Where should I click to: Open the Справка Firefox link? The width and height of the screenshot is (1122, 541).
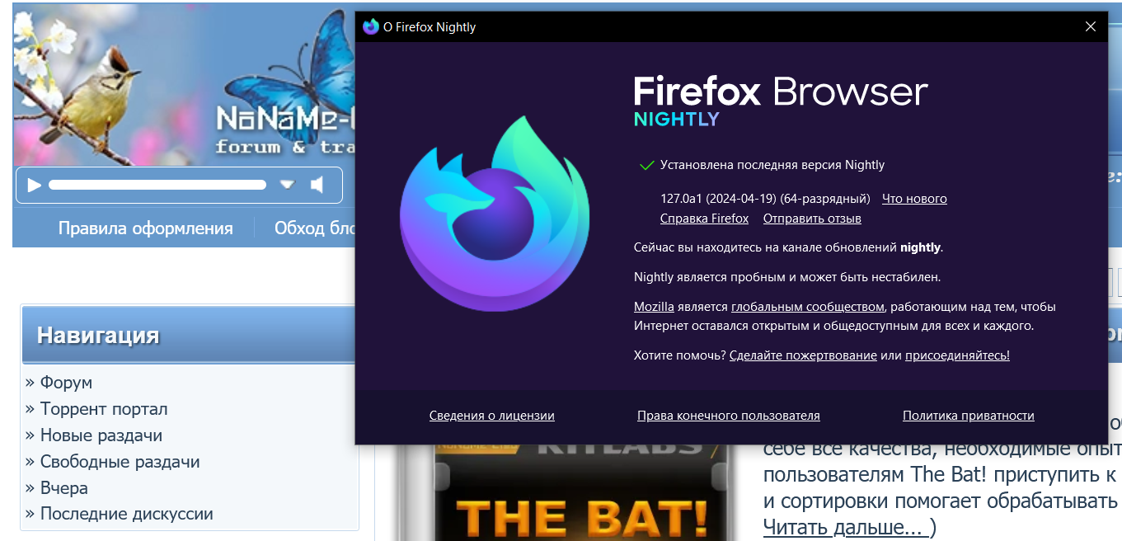(x=704, y=219)
